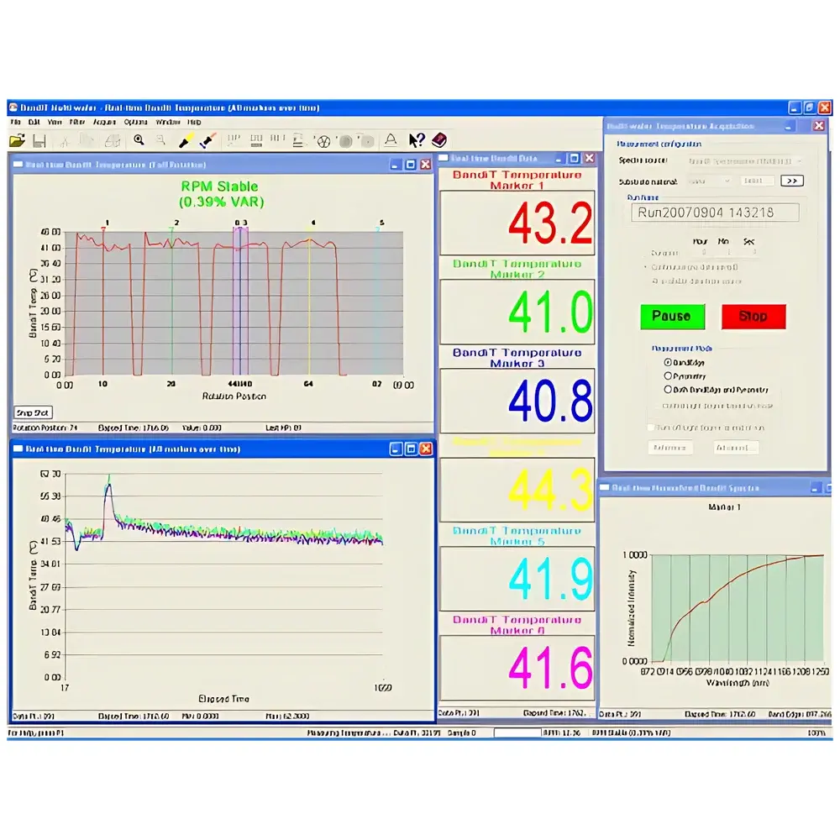Click the Marker 1 temperature reading 43.2
Image resolution: width=840 pixels, height=840 pixels.
pos(550,223)
